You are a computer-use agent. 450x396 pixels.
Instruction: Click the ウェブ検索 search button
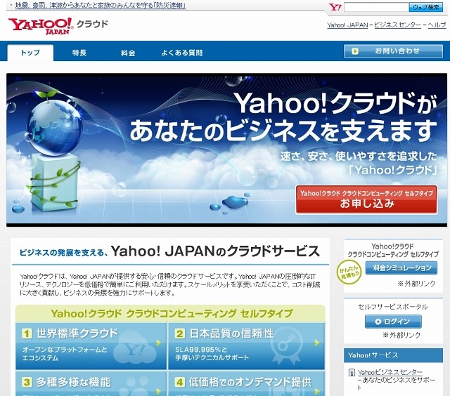tap(425, 7)
